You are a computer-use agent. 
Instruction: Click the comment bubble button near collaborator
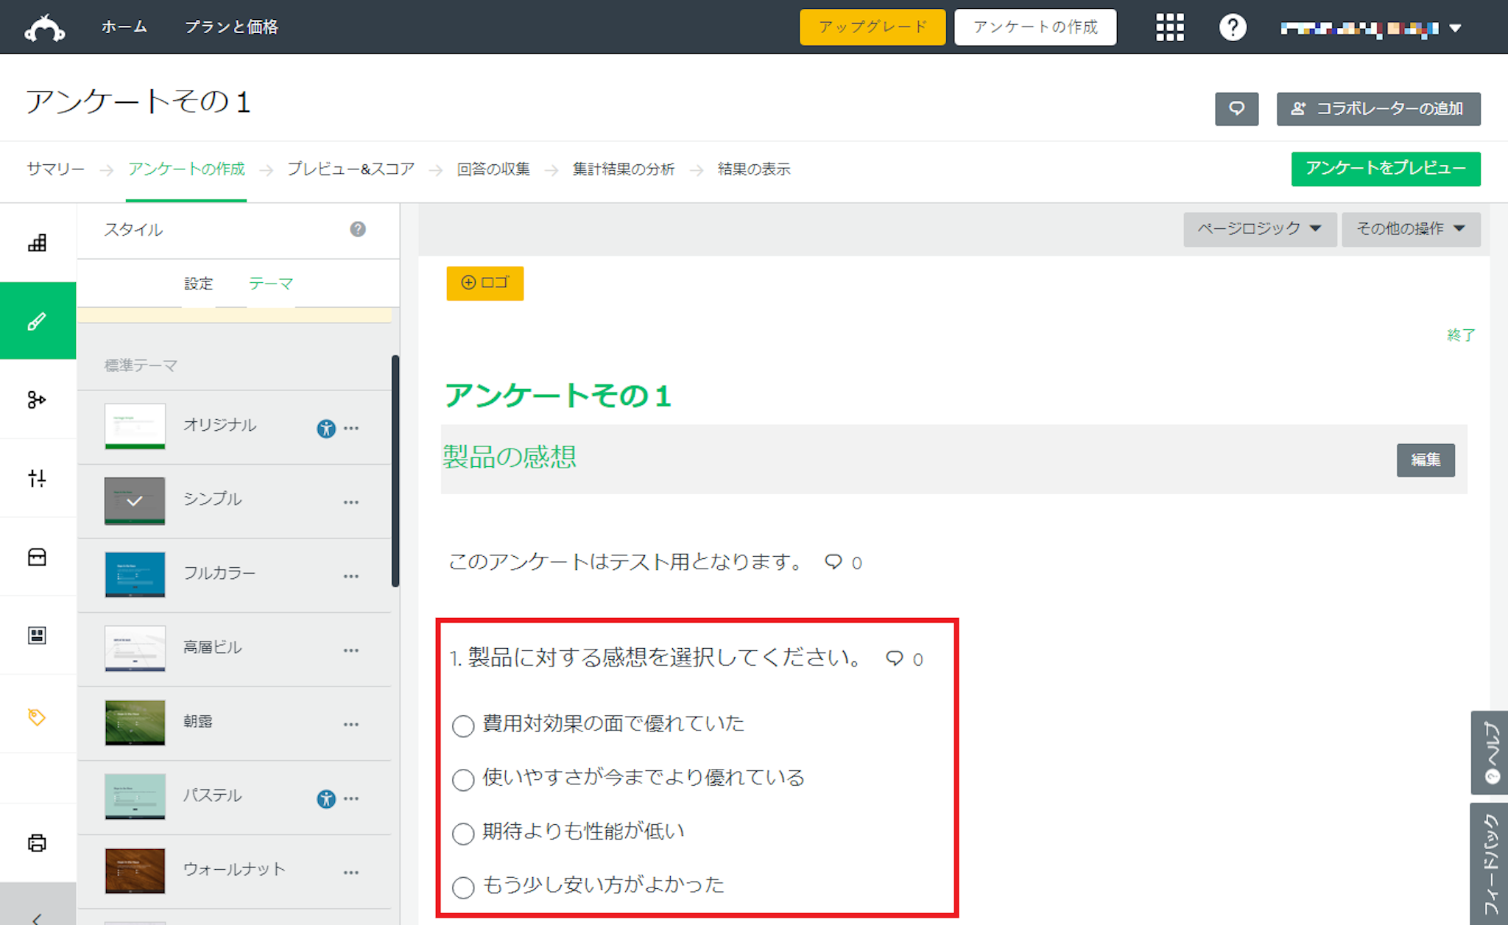click(x=1236, y=109)
